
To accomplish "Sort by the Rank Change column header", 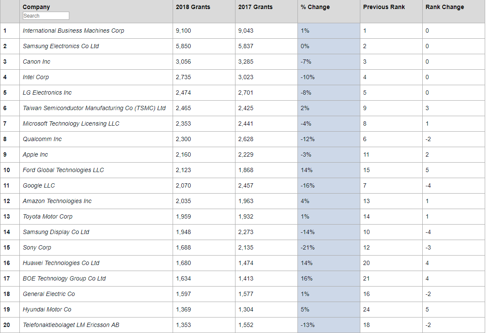I will point(445,7).
